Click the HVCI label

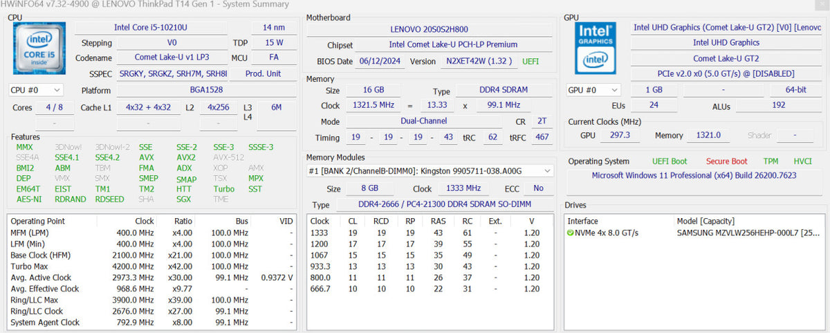point(802,161)
